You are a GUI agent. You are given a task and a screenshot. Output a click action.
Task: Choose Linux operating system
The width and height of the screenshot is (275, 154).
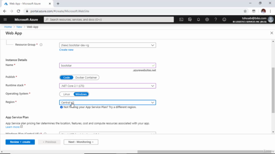coord(67,94)
